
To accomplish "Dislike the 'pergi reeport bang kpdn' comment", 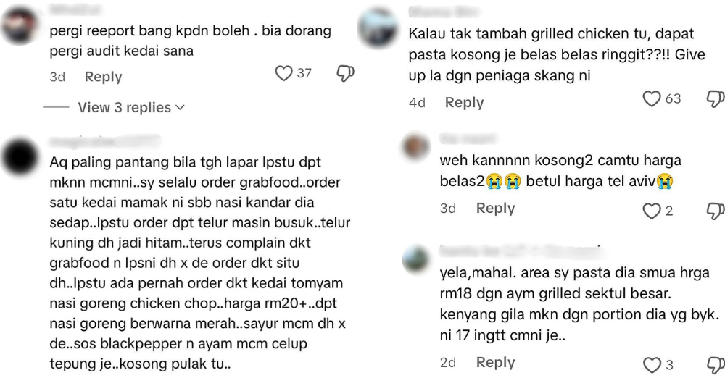I will [345, 73].
